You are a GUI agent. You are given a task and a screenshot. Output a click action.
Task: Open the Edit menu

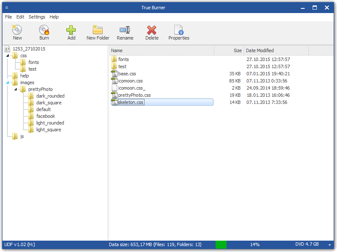pos(20,17)
